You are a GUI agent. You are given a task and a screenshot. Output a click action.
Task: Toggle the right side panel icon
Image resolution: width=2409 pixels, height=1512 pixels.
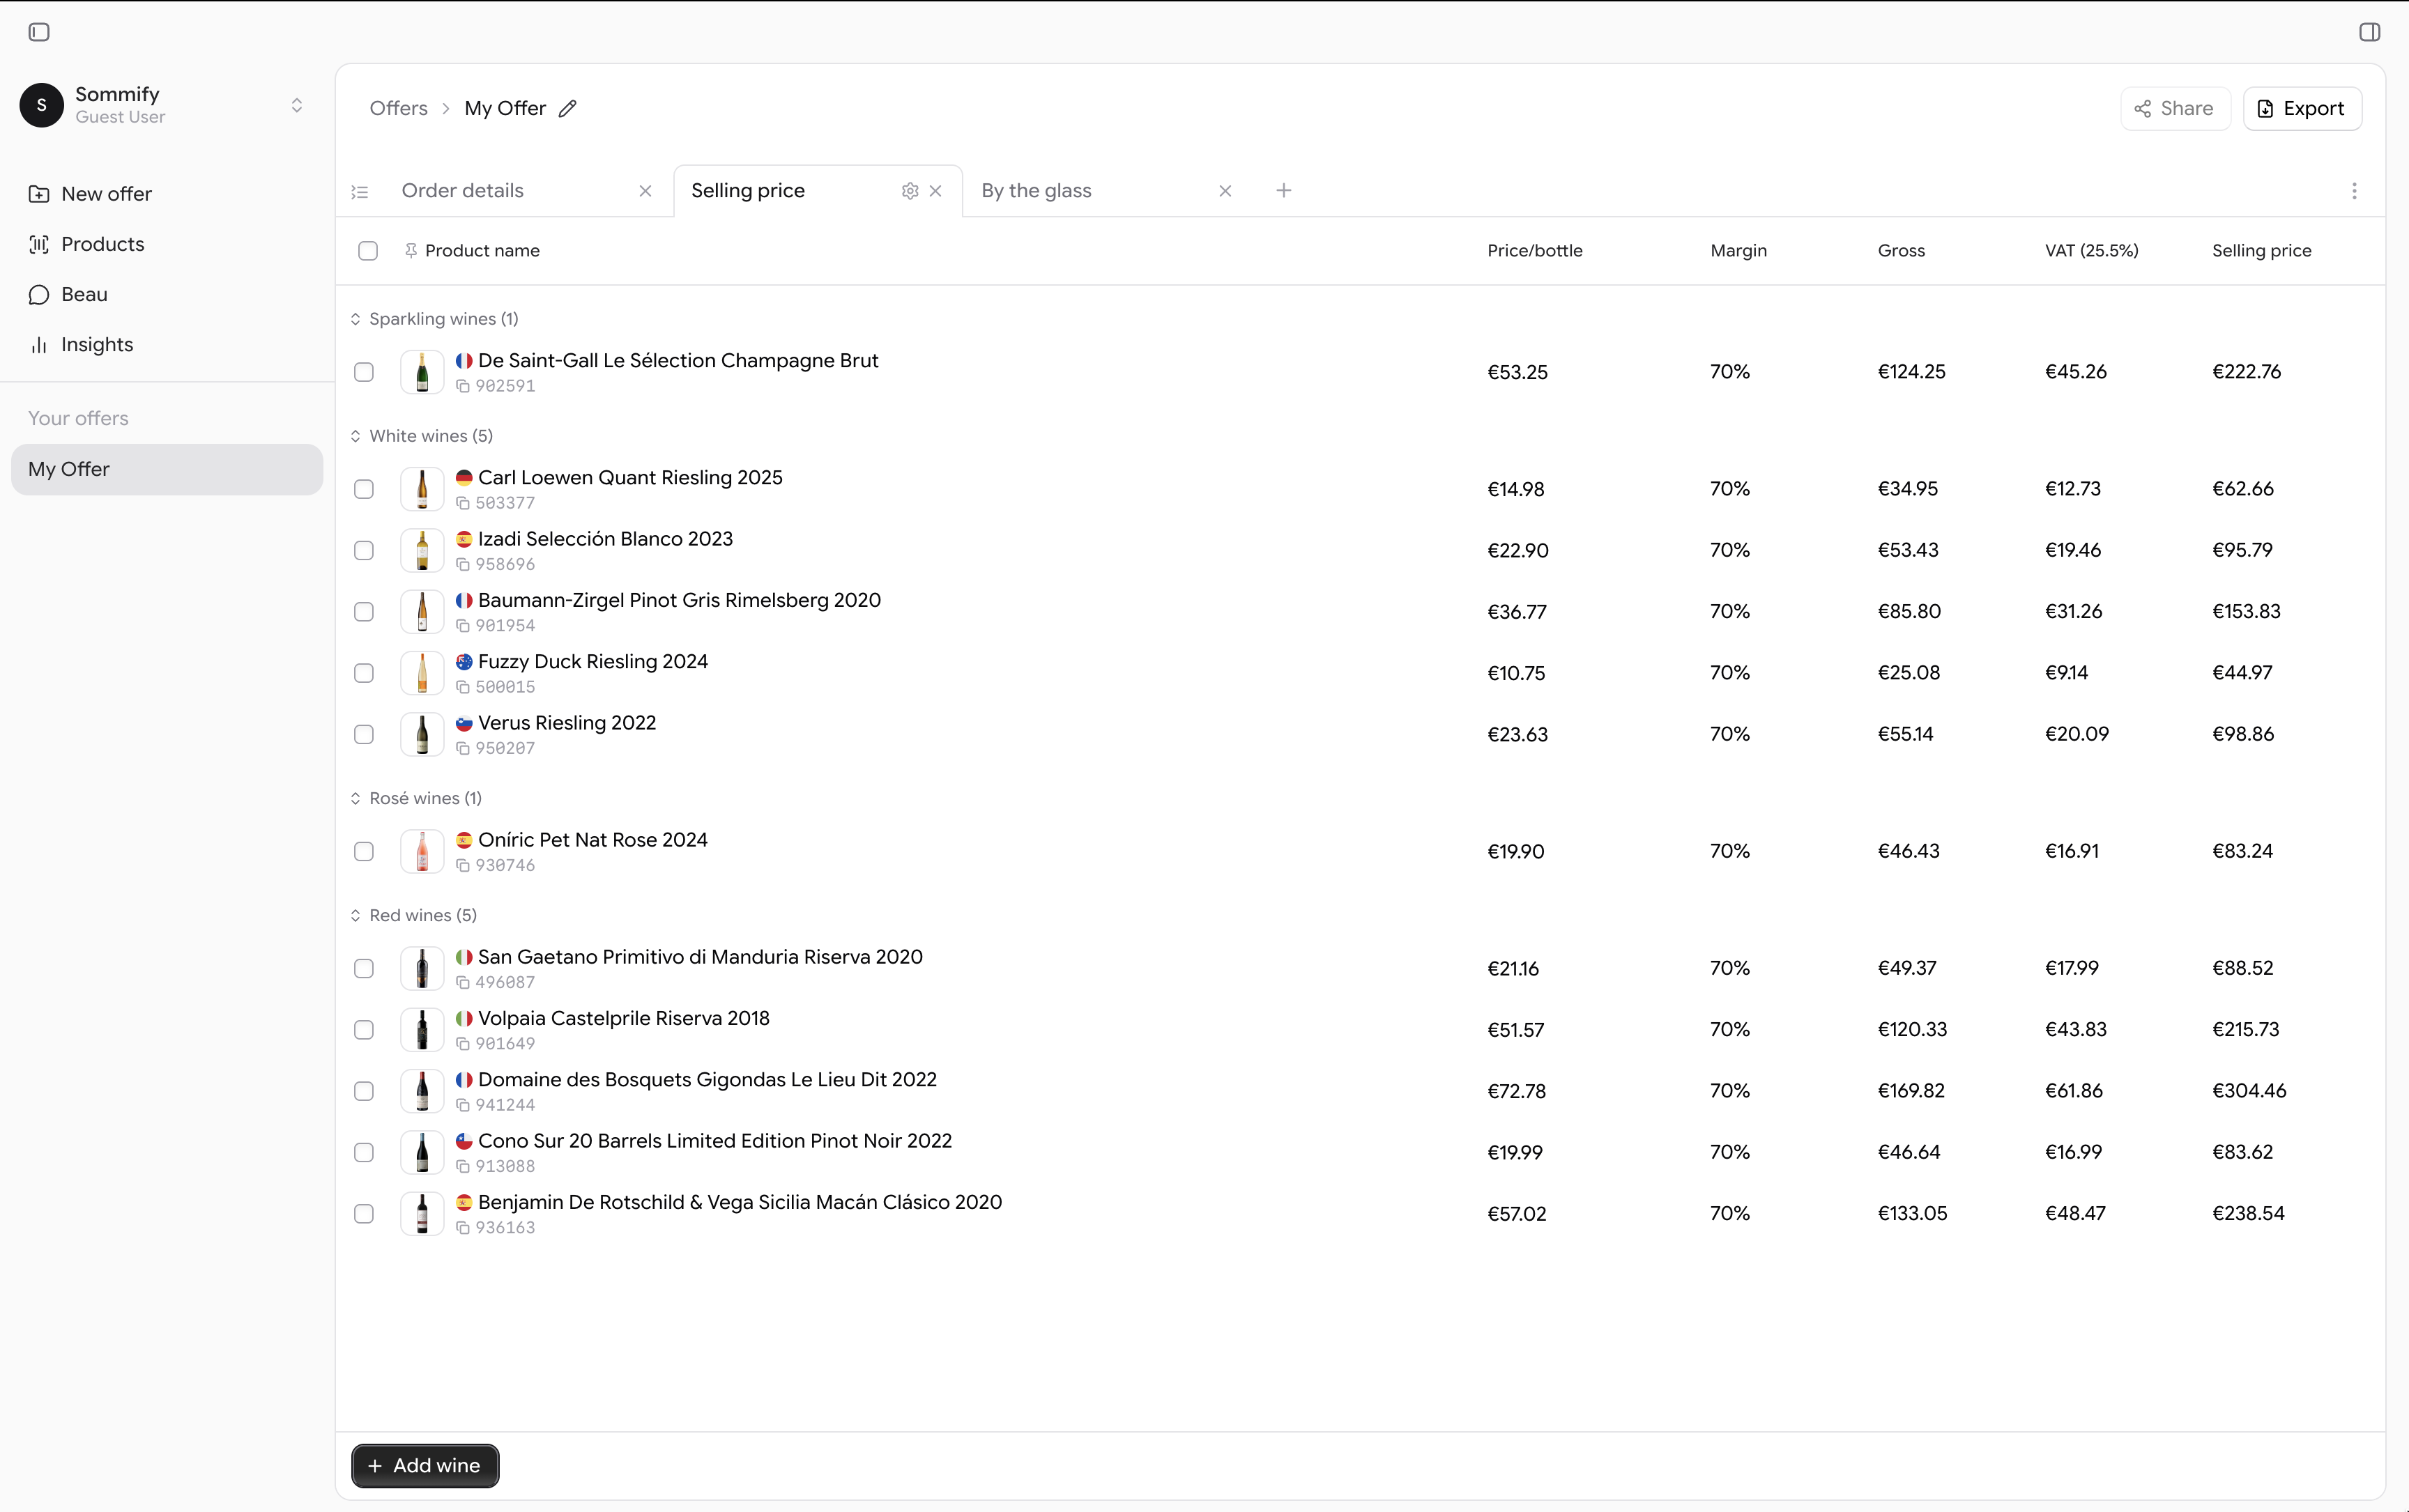click(2369, 32)
